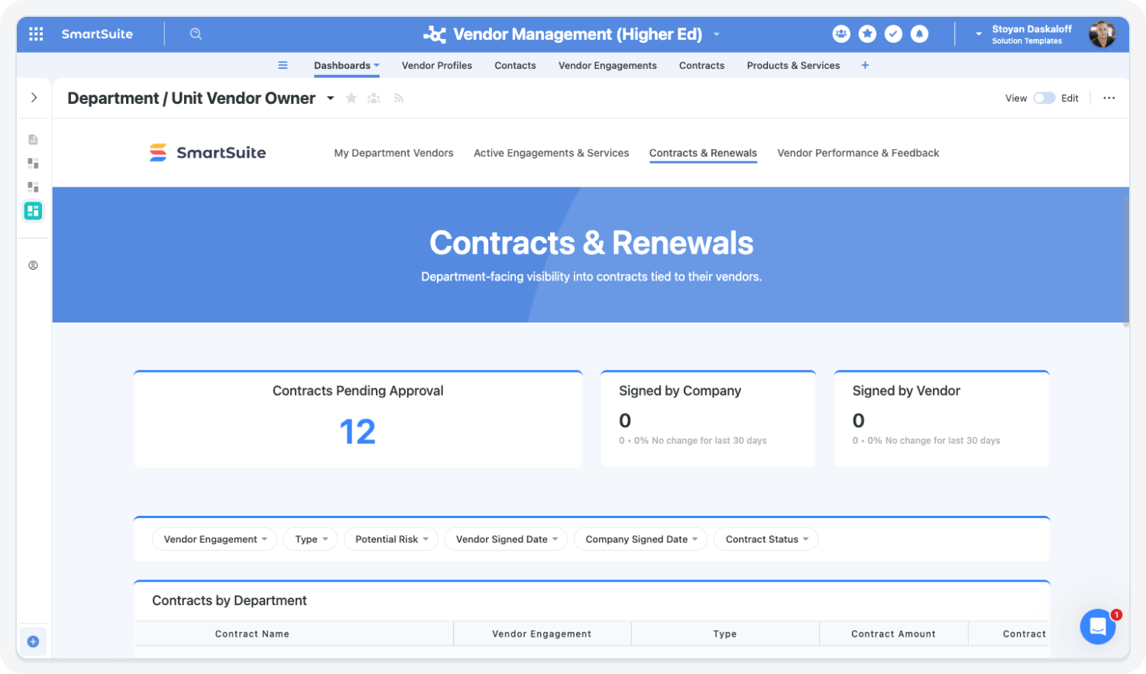Click the Contracts by Department widget title
1146x674 pixels.
click(229, 601)
